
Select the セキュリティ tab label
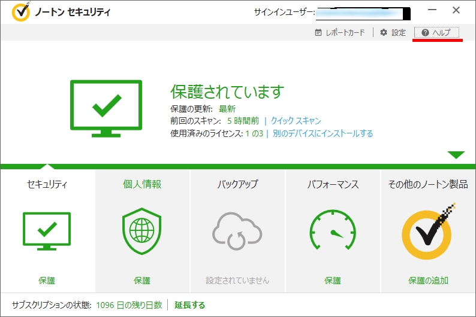[x=47, y=184]
